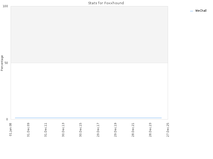Viewport: 213px width, 159px height.
Task: Click the 31.Dec.11 date label
Action: [x=46, y=130]
